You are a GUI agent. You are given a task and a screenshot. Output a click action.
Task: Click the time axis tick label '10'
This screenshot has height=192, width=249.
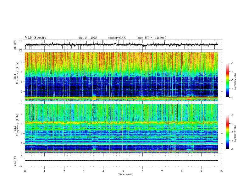(x=221, y=171)
